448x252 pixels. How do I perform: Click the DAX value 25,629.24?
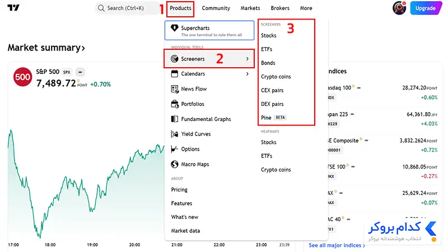pos(414,193)
